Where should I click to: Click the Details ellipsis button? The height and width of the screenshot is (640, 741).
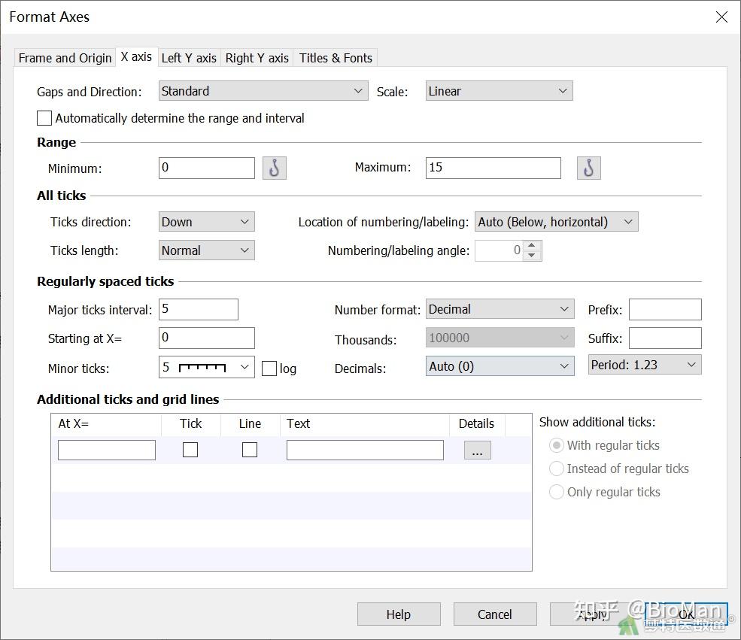[x=477, y=450]
